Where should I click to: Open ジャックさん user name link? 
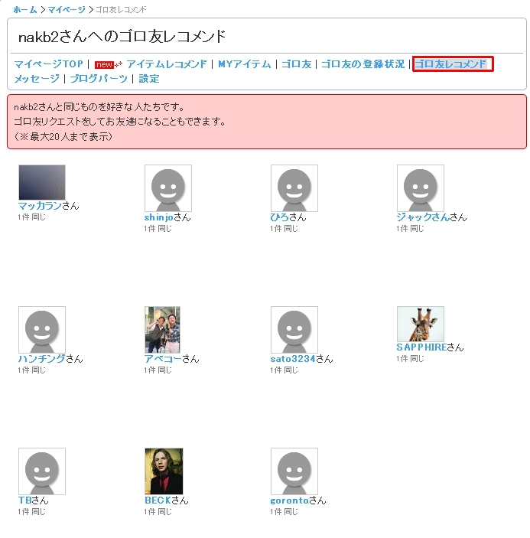pos(423,217)
